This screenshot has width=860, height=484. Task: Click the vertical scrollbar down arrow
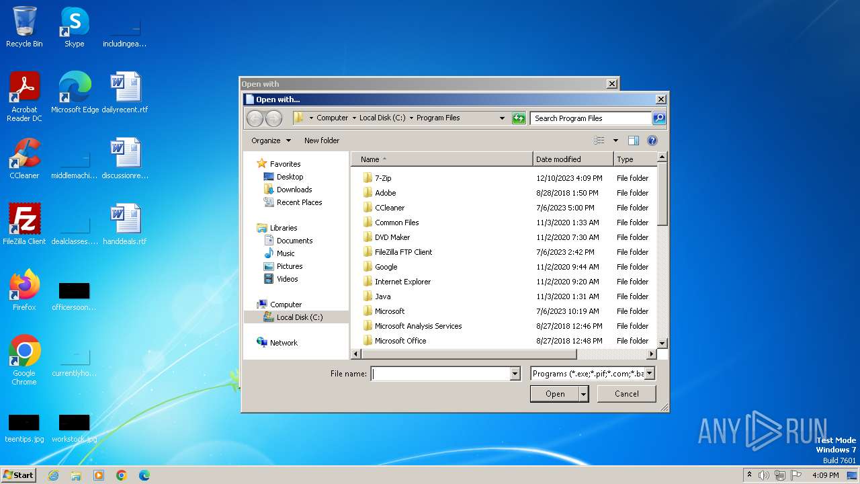click(662, 343)
